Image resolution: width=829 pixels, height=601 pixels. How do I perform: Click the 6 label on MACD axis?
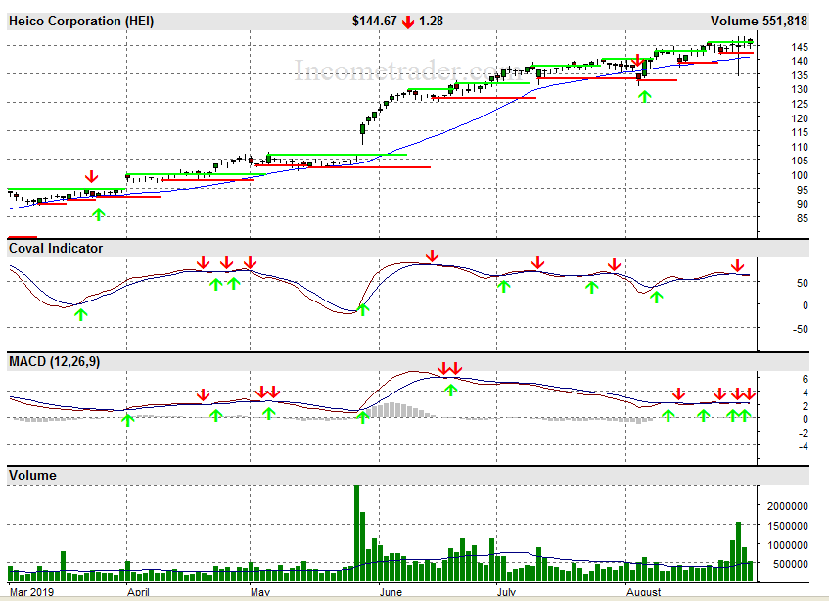[x=806, y=379]
